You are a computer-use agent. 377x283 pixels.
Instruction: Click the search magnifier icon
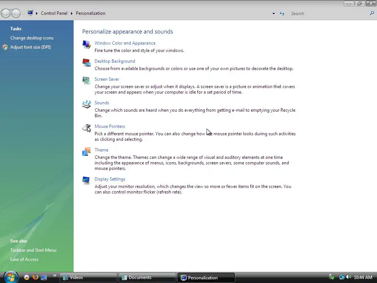click(x=372, y=14)
